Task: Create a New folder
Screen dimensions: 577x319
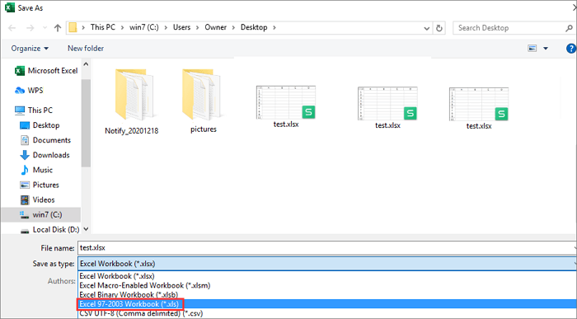Action: point(86,48)
